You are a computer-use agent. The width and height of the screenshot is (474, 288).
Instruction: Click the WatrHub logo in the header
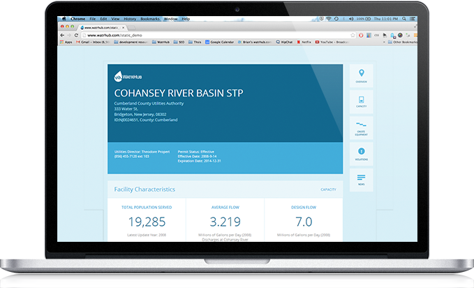click(124, 76)
